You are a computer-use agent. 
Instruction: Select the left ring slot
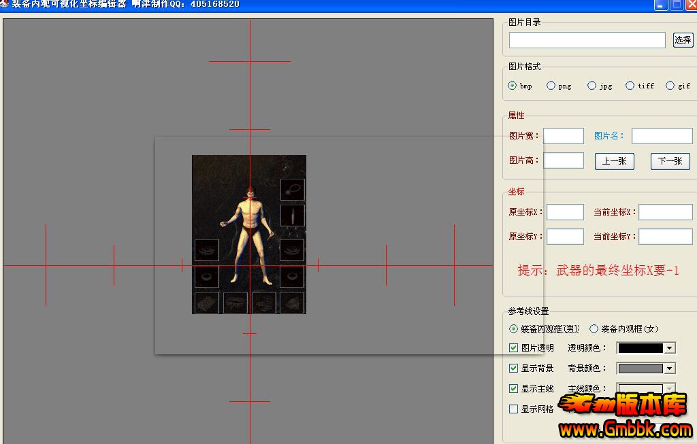click(206, 276)
